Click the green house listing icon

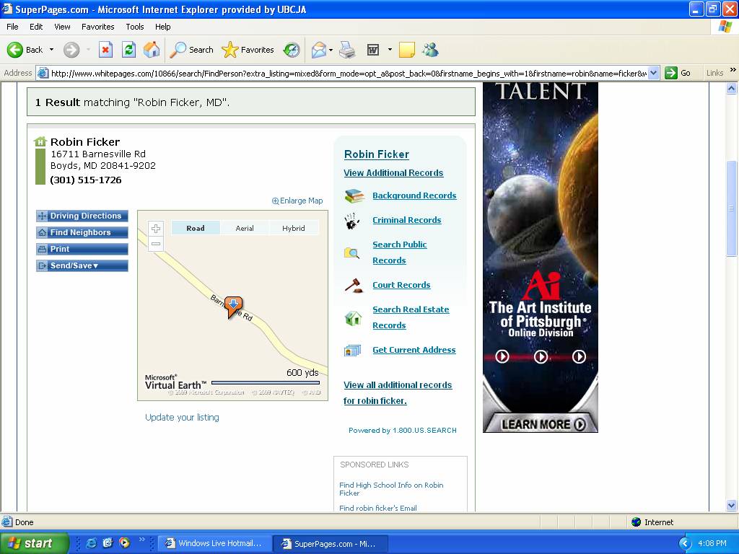coord(40,141)
